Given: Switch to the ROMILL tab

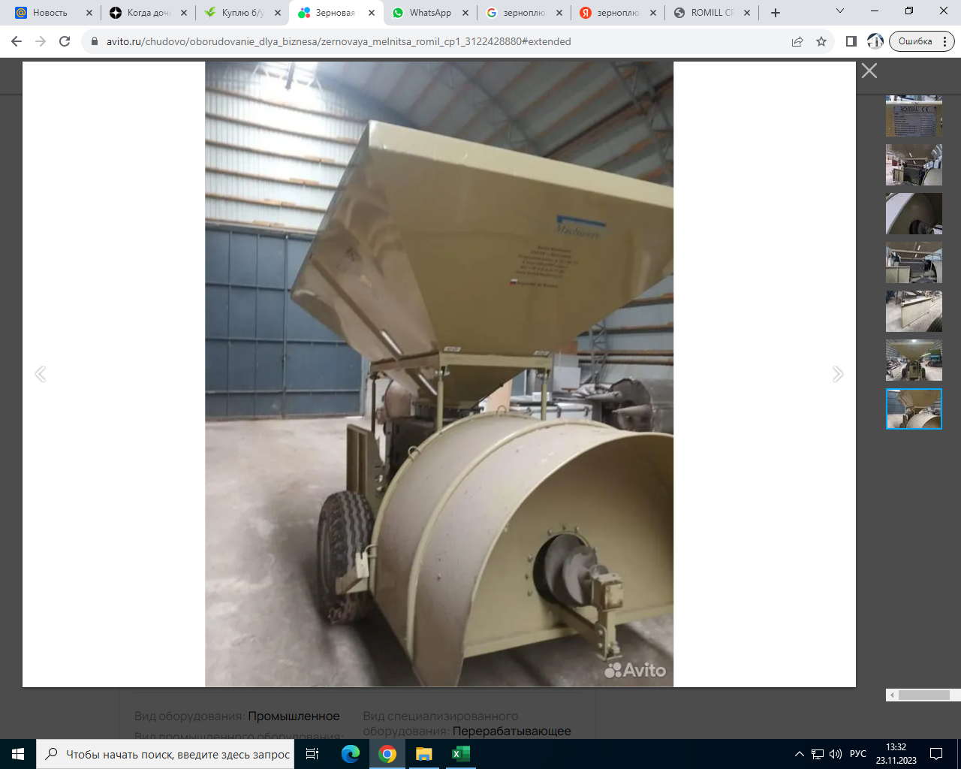Looking at the screenshot, I should click(710, 13).
